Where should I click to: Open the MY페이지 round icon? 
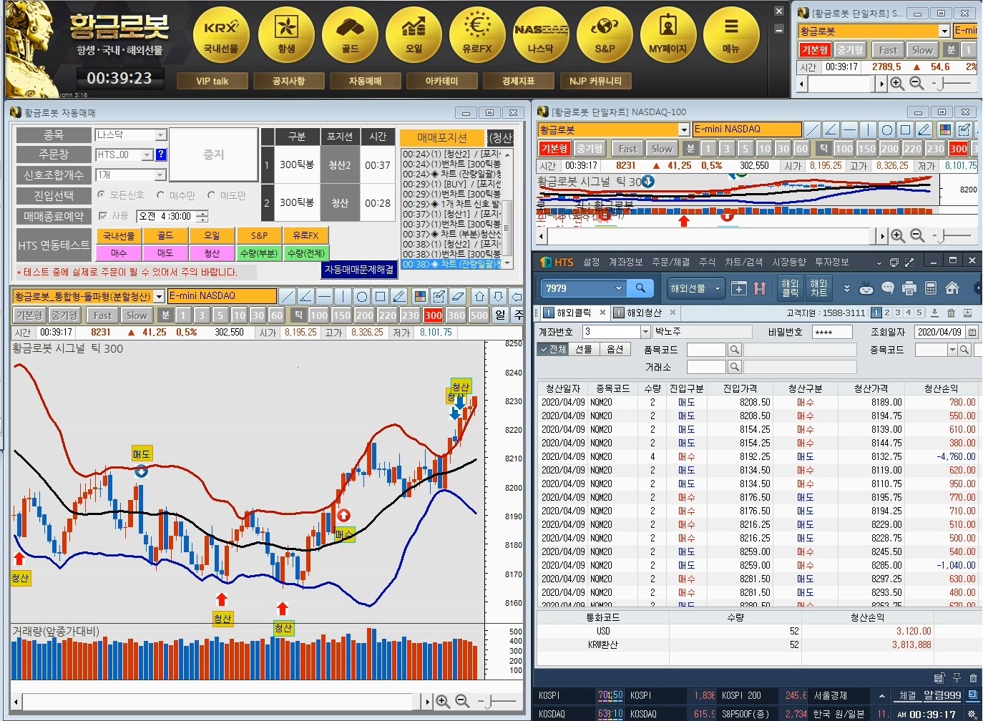pyautogui.click(x=667, y=34)
